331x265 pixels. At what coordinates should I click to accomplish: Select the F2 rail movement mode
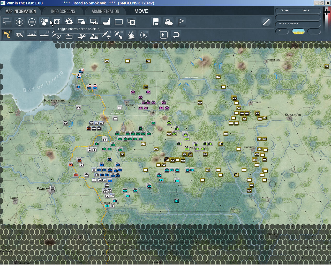(20, 35)
